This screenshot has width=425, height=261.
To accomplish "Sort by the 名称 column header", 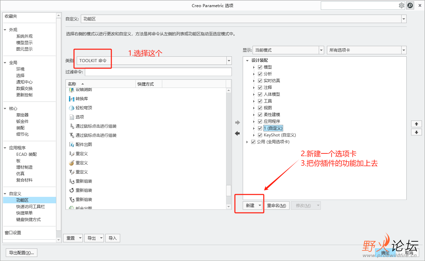I will click(x=100, y=84).
